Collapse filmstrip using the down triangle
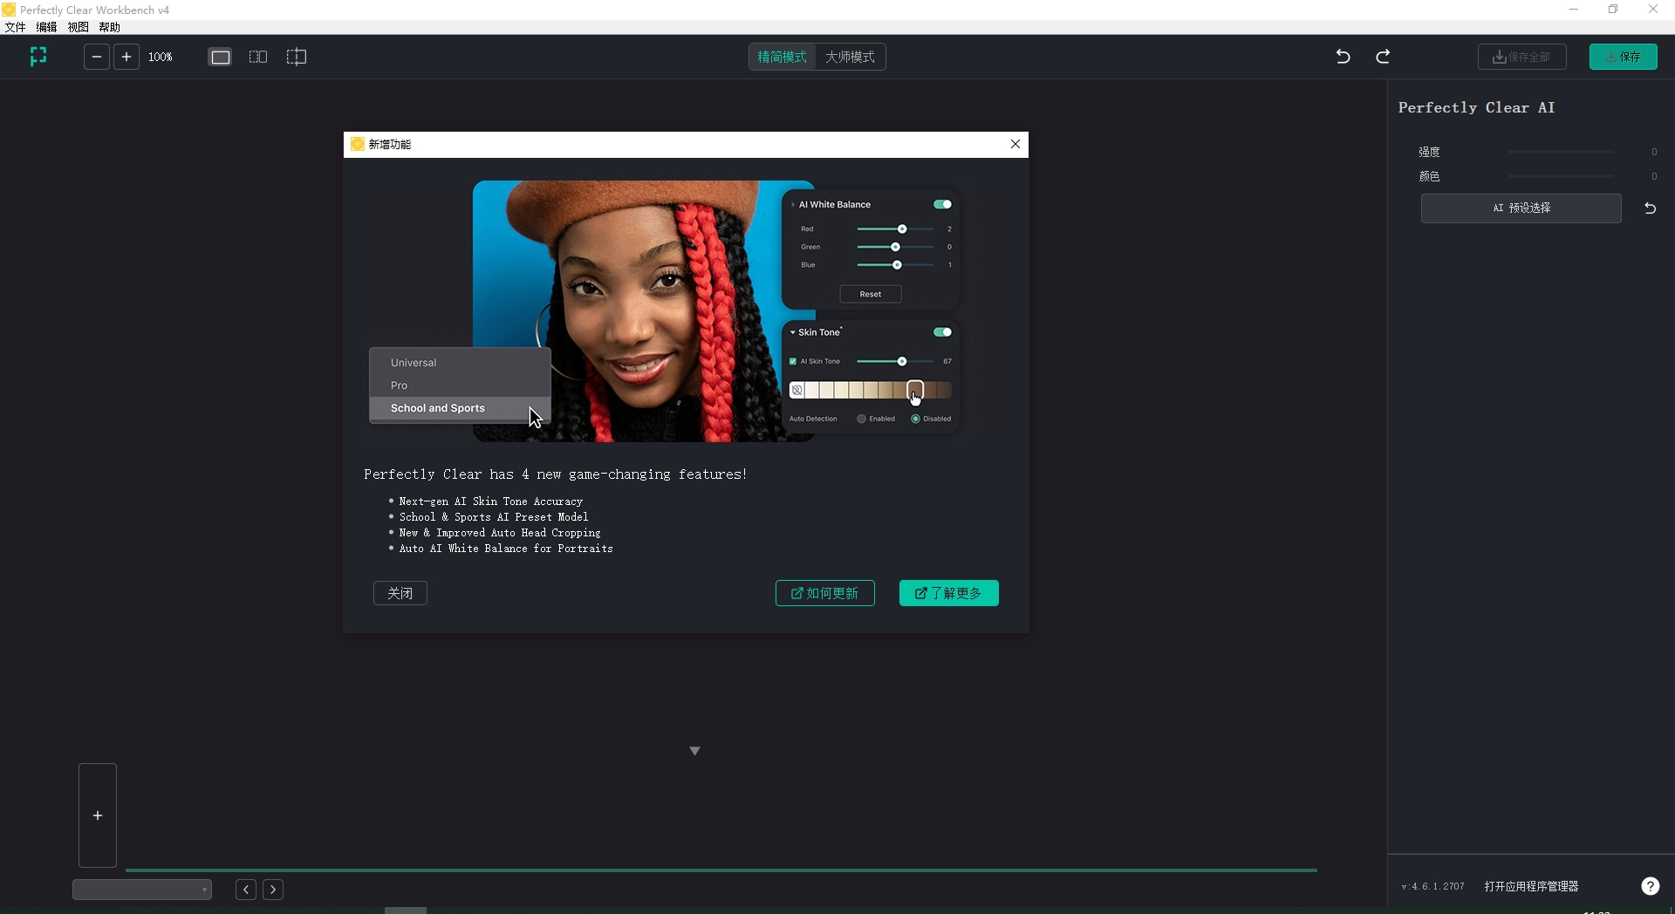Image resolution: width=1675 pixels, height=914 pixels. pos(694,751)
